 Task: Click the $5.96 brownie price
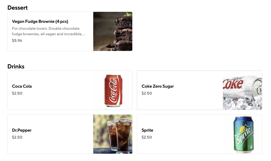coord(17,40)
